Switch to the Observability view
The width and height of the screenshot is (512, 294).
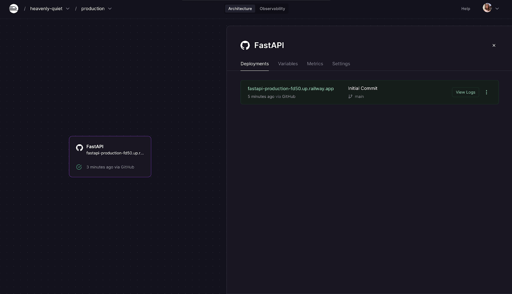[x=272, y=9]
